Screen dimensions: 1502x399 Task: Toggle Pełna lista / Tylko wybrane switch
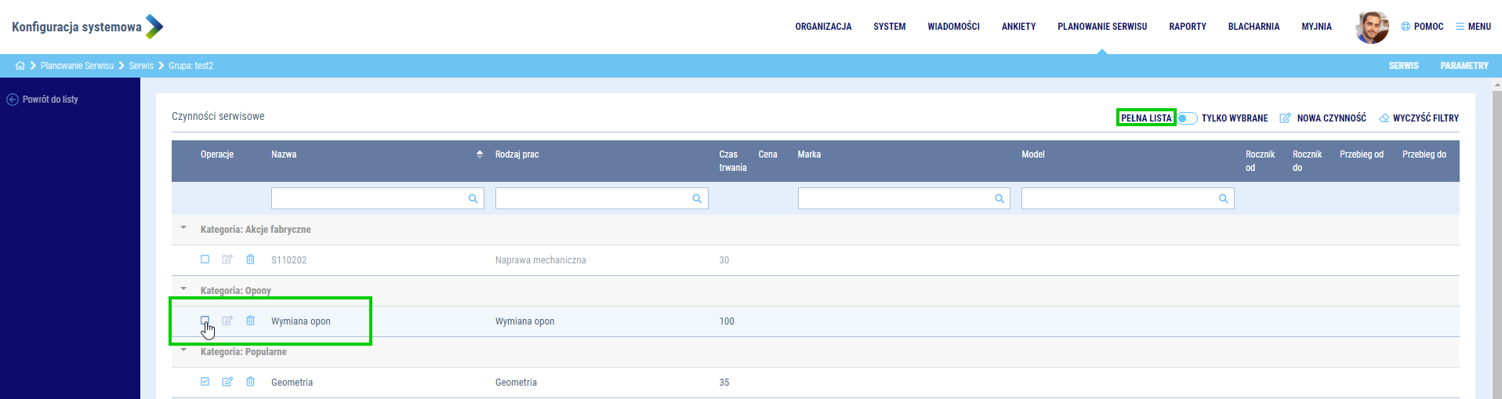(x=1187, y=118)
